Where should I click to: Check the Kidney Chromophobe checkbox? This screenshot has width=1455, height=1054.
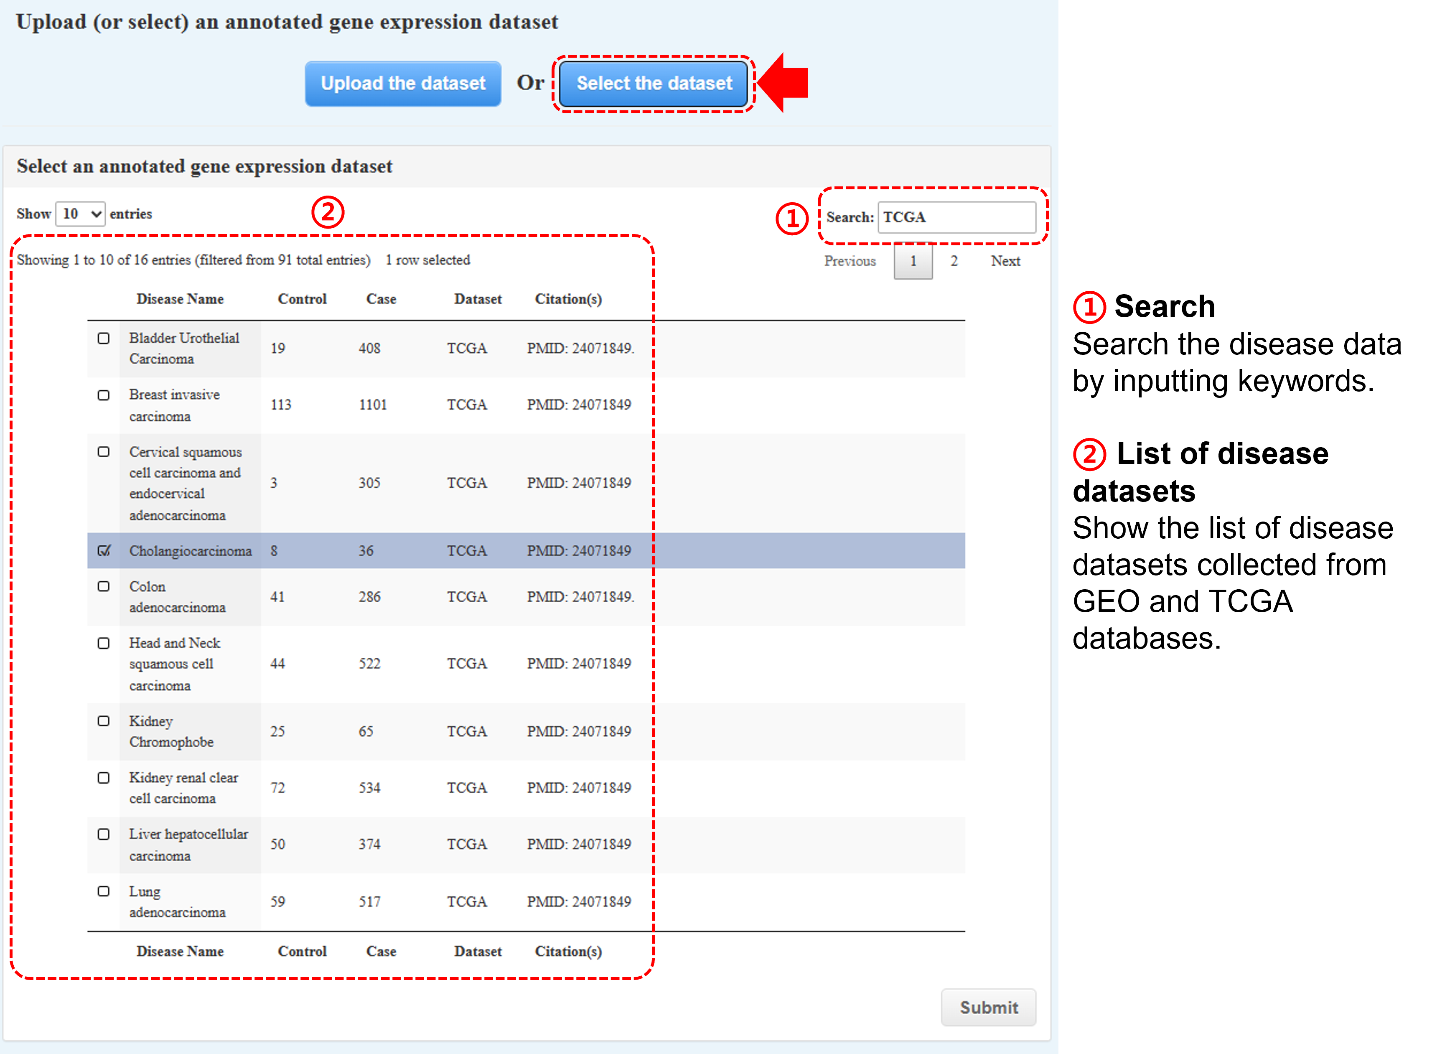[103, 721]
